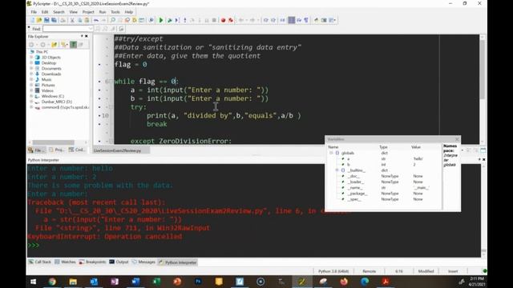Viewport: 513px width, 288px height.
Task: Click the Open file folder icon
Action: pos(39,20)
